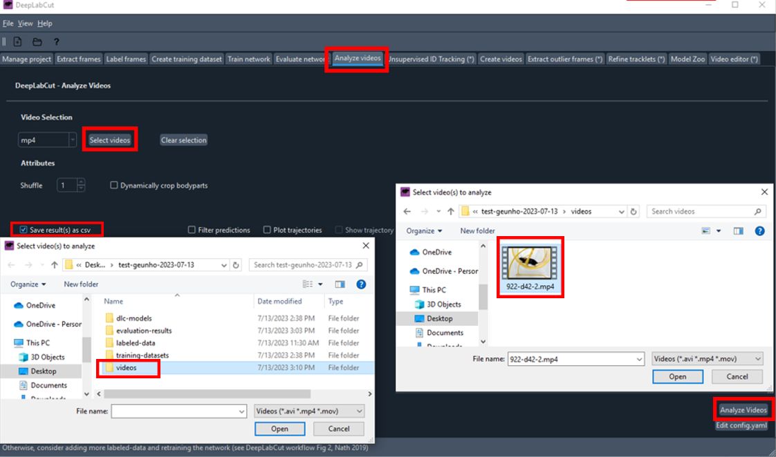Open the File menu
Image resolution: width=776 pixels, height=457 pixels.
[8, 23]
